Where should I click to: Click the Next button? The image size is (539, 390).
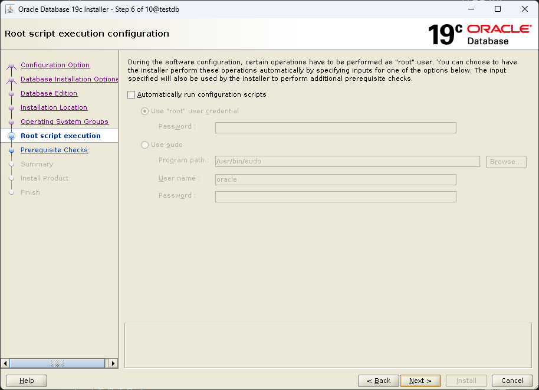420,381
